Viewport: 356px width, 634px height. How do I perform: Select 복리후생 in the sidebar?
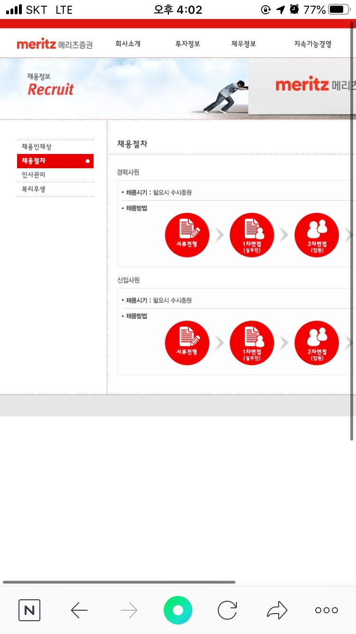pos(34,189)
